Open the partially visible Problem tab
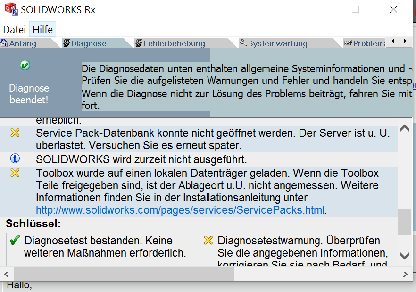416x292 pixels. [365, 43]
